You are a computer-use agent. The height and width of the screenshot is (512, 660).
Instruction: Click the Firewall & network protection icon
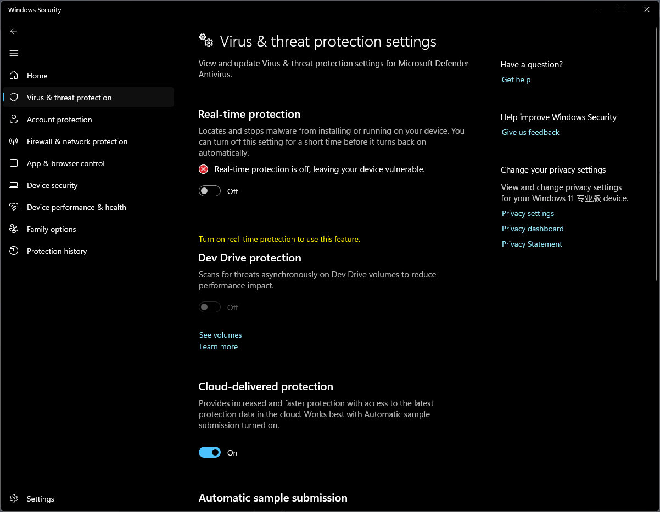pos(14,141)
